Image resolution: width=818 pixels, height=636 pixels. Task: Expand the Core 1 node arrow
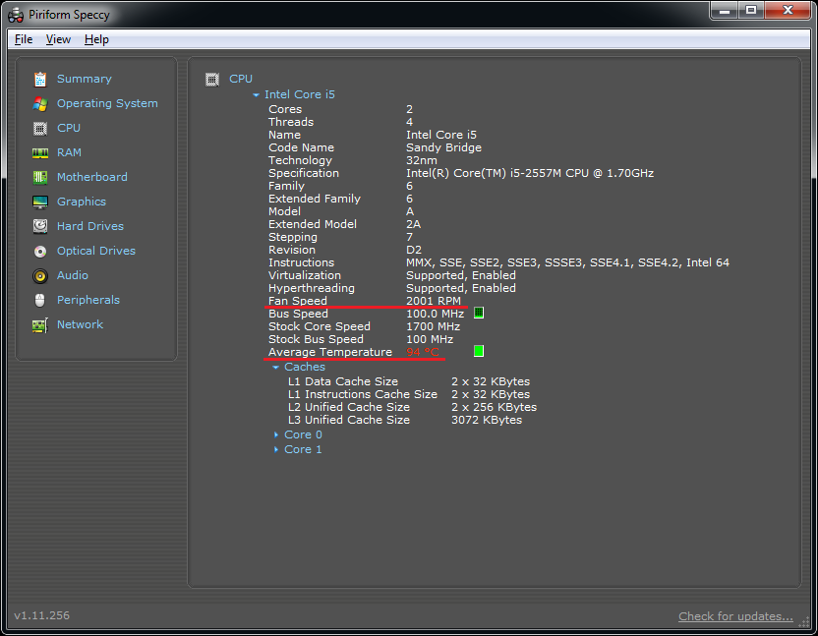point(276,449)
